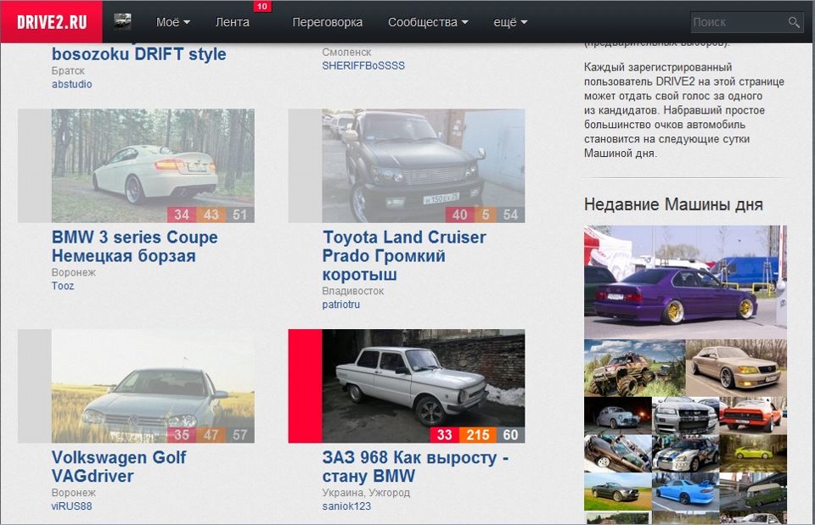Open ЗАЗ 968 Как вырасту - стану BMW title
815x525 pixels.
coord(415,466)
